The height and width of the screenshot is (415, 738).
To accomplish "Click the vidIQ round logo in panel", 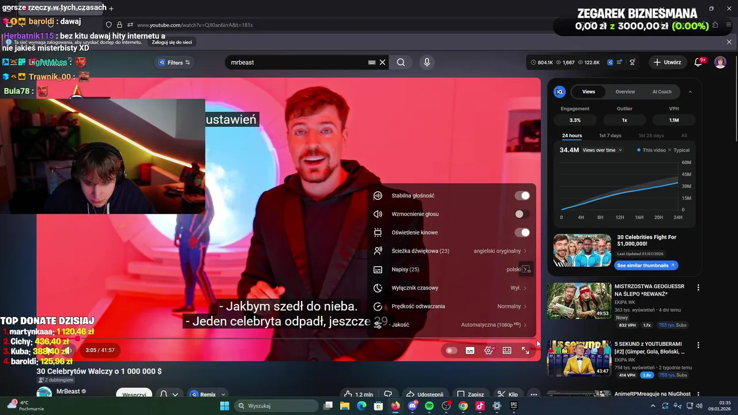I will point(559,92).
